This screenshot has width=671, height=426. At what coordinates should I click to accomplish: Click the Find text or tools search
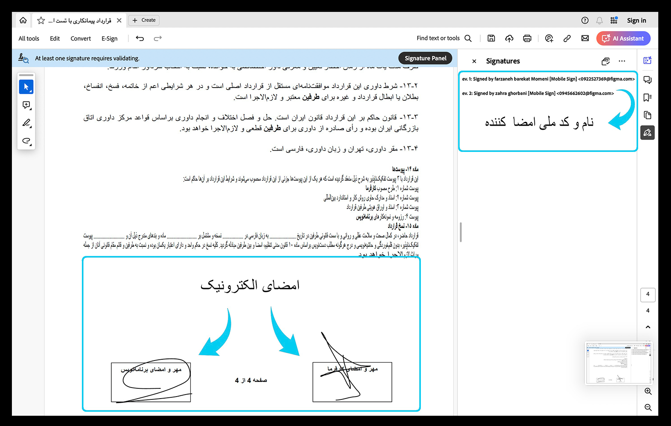(x=444, y=38)
